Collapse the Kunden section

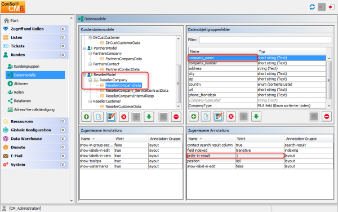coord(63,55)
